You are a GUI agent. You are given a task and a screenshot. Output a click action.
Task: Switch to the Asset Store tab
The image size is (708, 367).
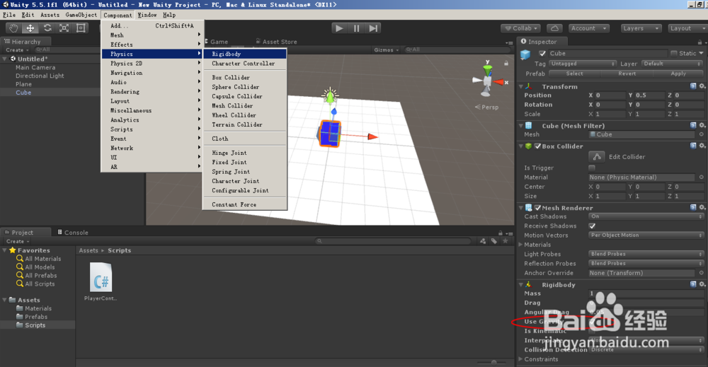(276, 42)
